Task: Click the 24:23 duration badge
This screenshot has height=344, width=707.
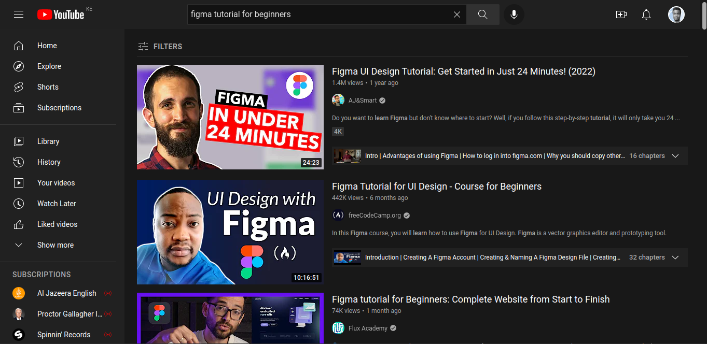Action: tap(311, 163)
